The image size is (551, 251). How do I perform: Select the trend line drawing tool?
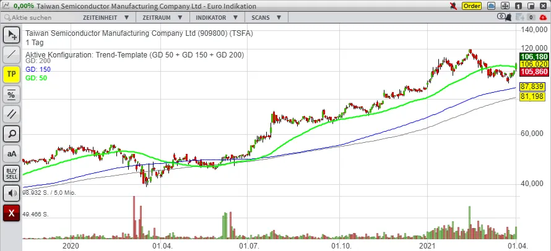point(12,54)
